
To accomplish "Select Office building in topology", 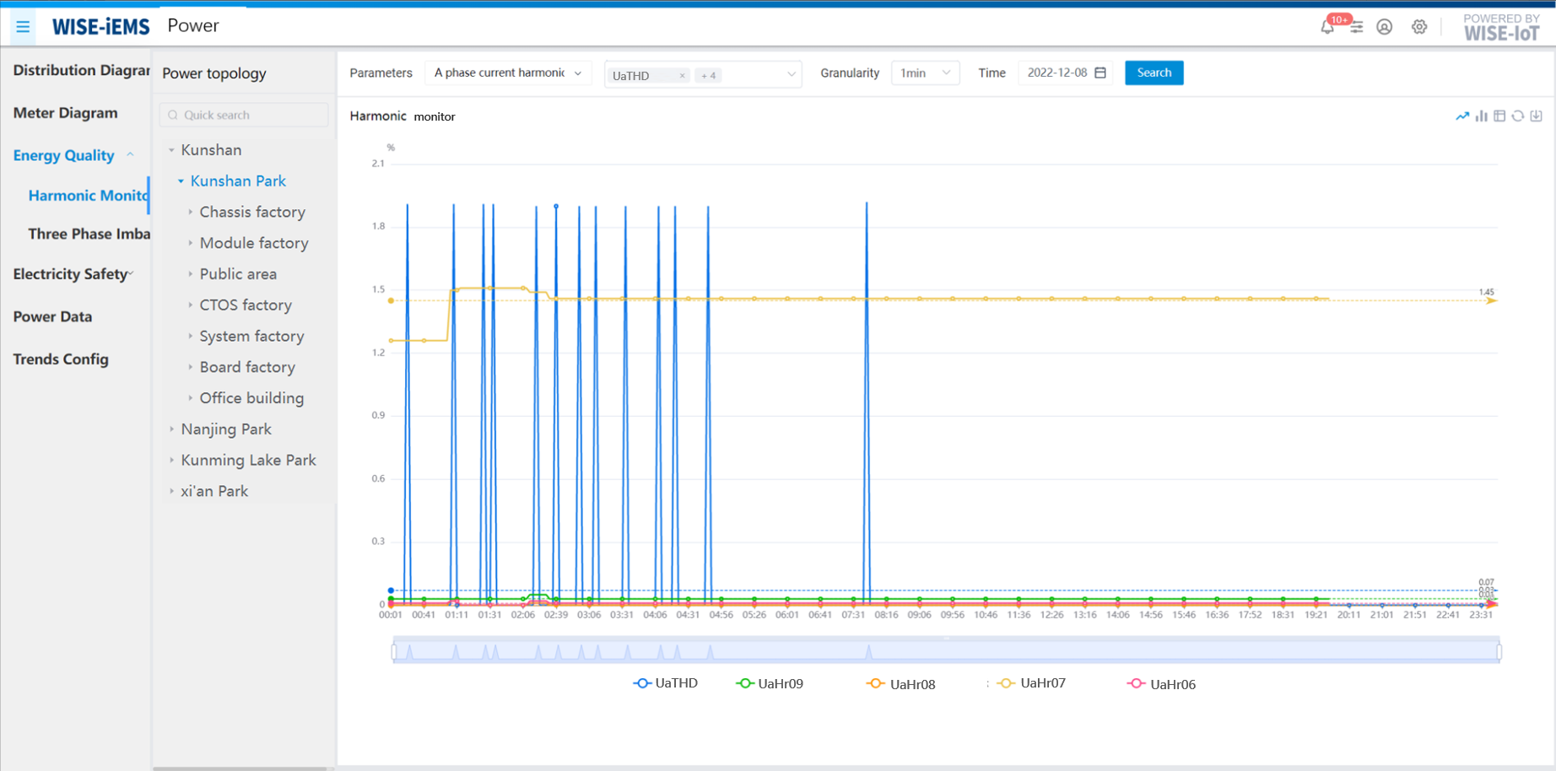I will point(251,398).
